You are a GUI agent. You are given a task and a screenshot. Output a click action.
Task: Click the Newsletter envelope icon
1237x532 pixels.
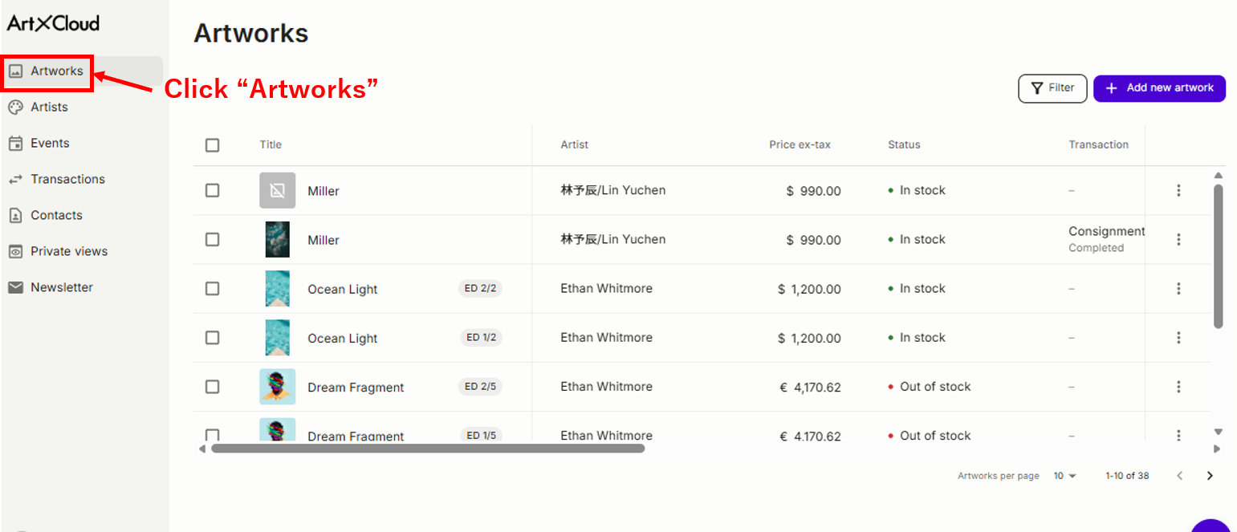coord(15,287)
